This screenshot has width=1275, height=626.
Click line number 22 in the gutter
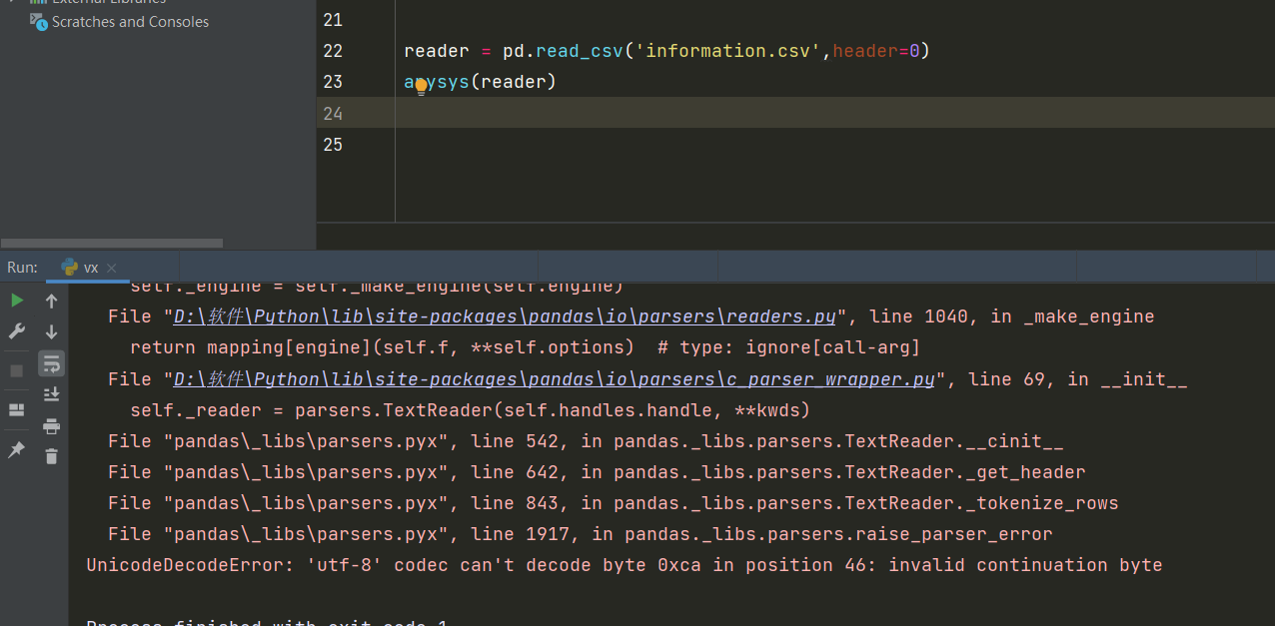tap(333, 51)
